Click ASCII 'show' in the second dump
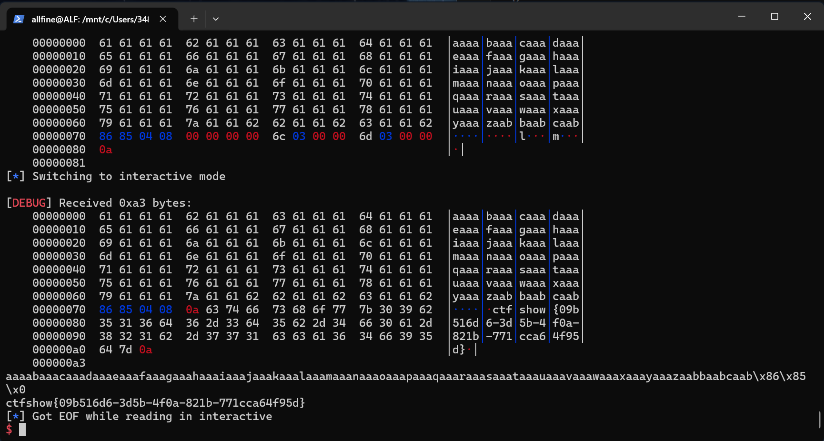824x441 pixels. 533,310
